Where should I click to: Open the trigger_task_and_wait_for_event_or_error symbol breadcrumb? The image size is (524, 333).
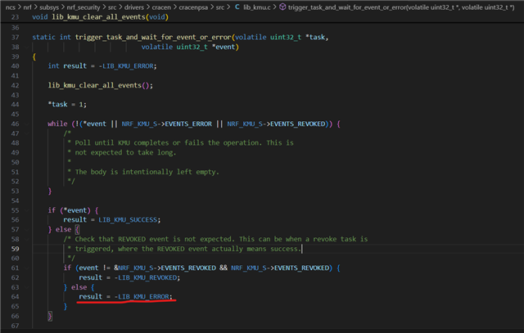[401, 7]
